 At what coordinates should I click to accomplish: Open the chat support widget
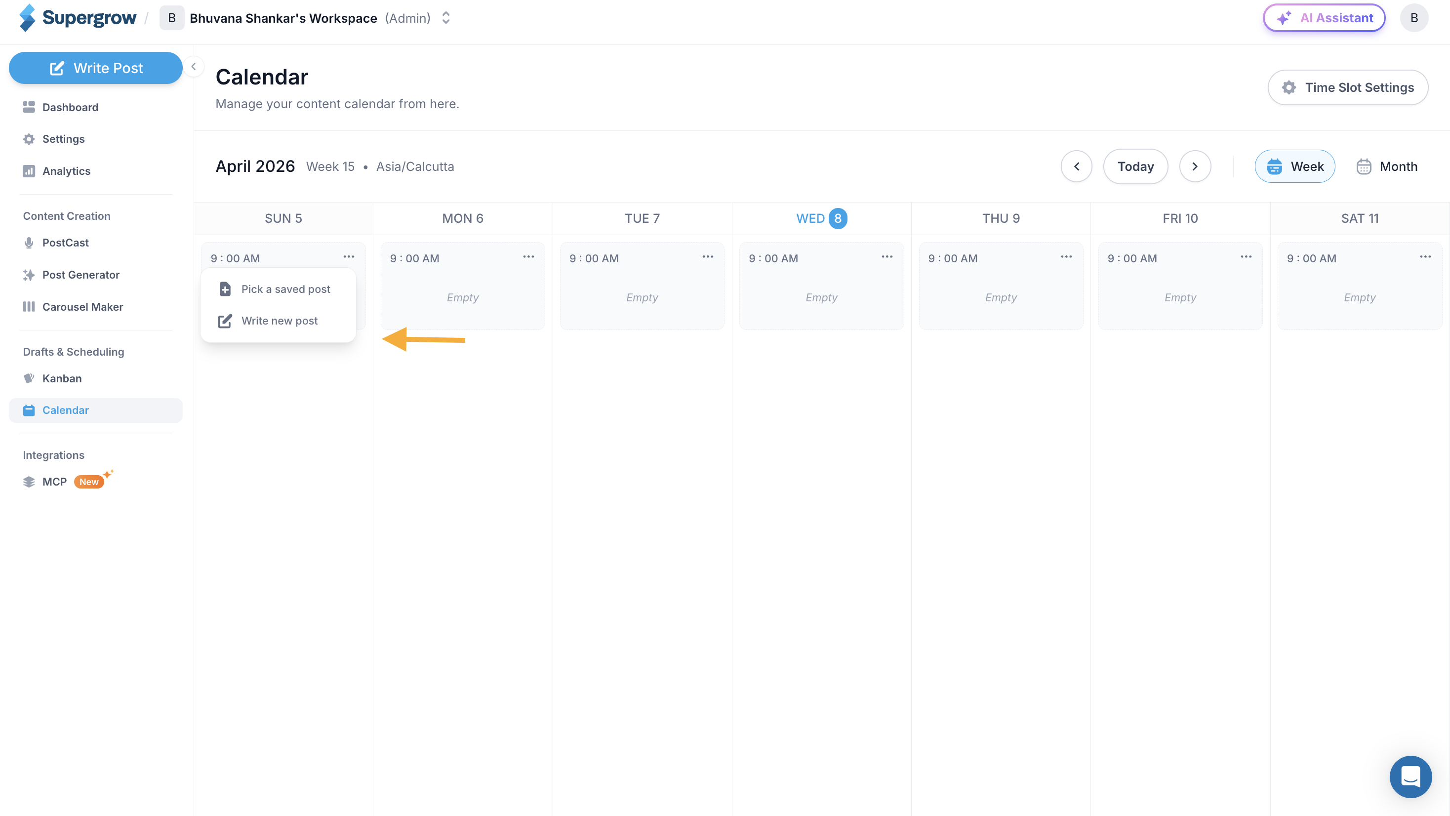[x=1410, y=776]
